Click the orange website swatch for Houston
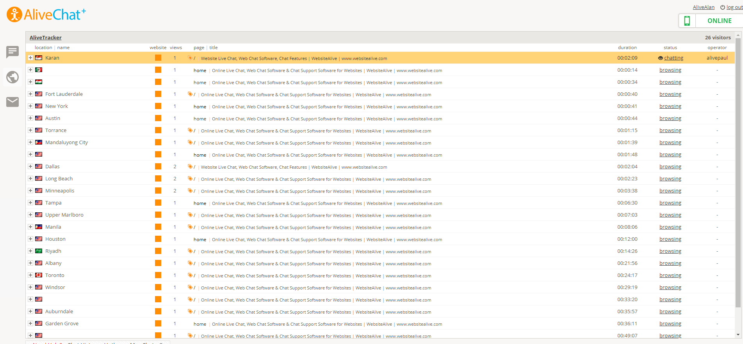The height and width of the screenshot is (344, 743). click(x=158, y=239)
